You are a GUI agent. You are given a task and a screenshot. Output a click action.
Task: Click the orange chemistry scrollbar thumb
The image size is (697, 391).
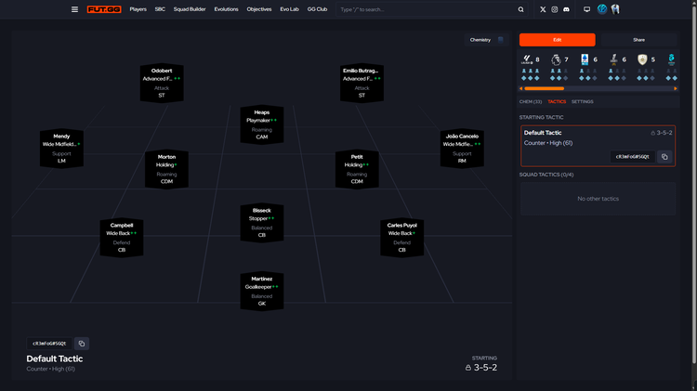tap(544, 88)
